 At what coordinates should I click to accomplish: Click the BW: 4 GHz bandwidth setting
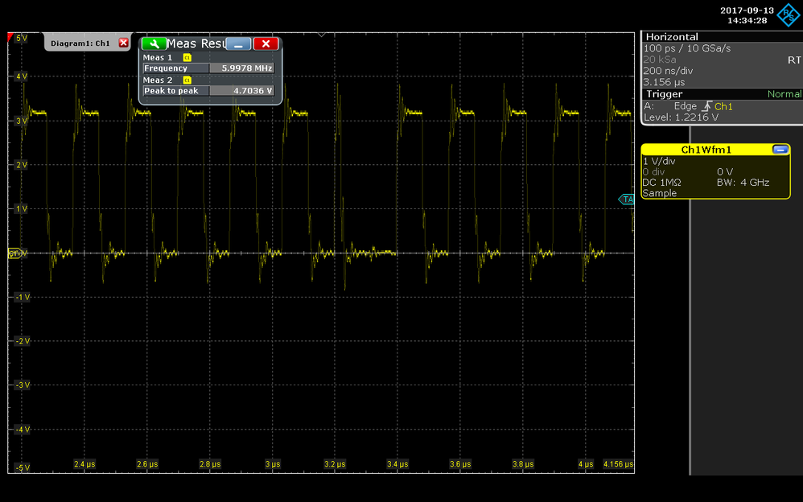tap(743, 183)
